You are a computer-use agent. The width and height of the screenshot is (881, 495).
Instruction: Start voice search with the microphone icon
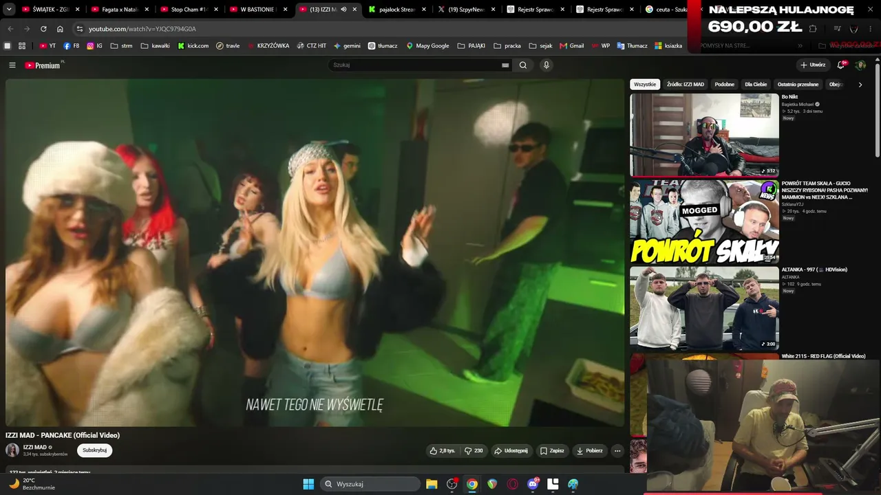point(546,65)
